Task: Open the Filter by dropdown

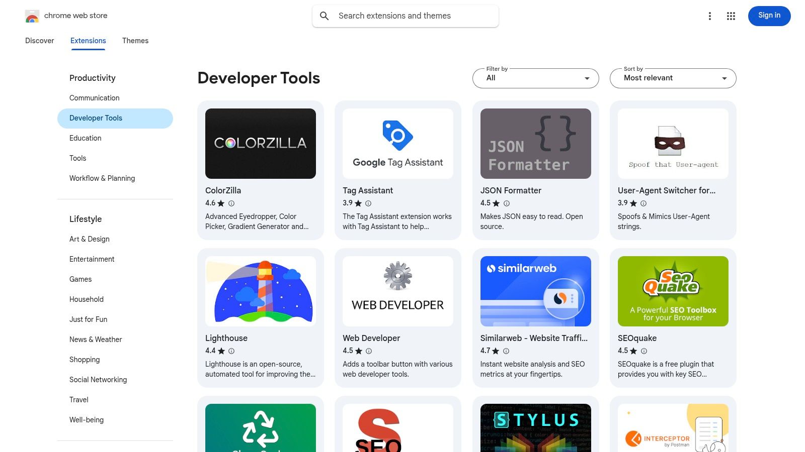Action: click(x=535, y=78)
